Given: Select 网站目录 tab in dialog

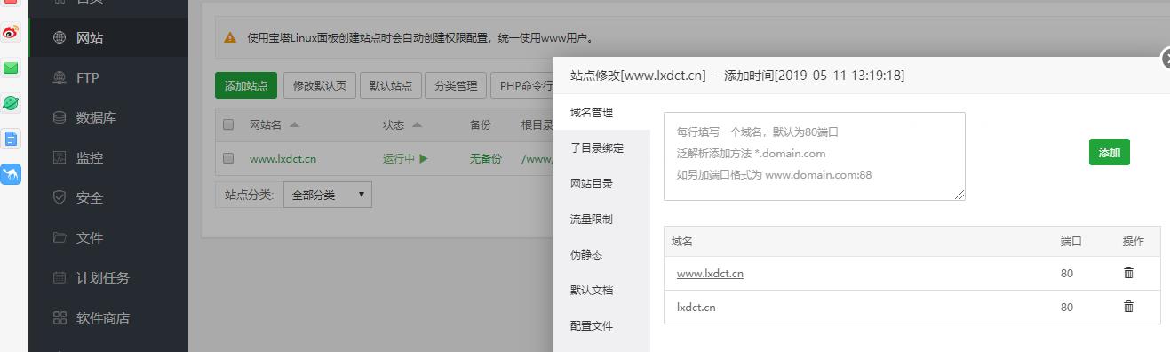Looking at the screenshot, I should [601, 184].
